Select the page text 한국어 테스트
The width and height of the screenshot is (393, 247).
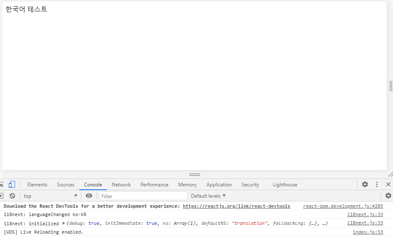[x=26, y=9]
